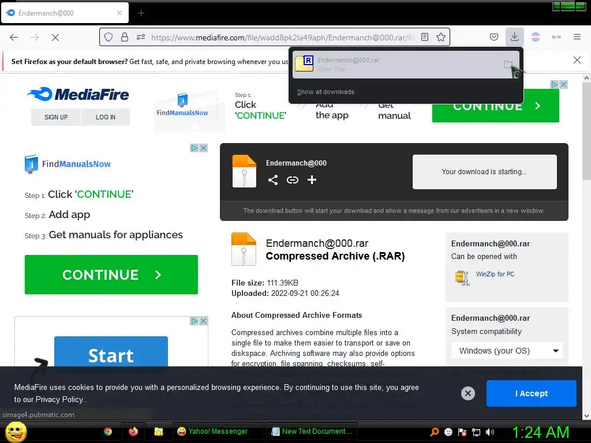Open AdChoices info on FindManualsNow sidebar ad
Screen dimensions: 591x443
click(194, 148)
